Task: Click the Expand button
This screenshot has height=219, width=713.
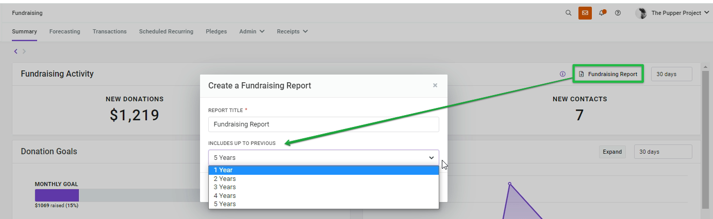Action: pos(612,152)
